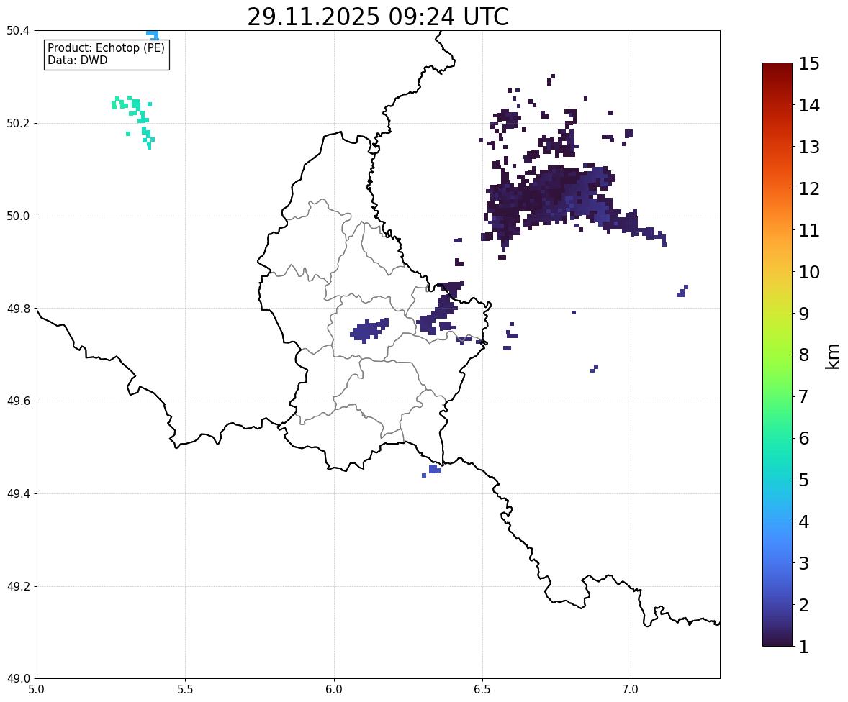Click the colorbar tick label "12"
The width and height of the screenshot is (848, 702).
click(x=809, y=188)
